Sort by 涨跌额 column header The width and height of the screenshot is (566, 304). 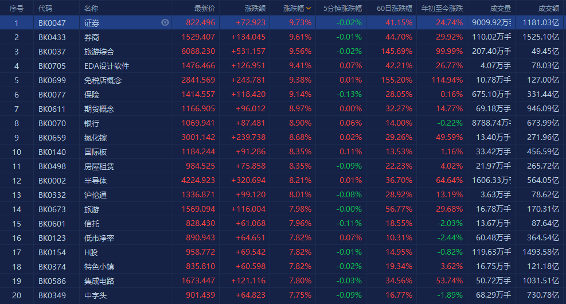point(255,8)
